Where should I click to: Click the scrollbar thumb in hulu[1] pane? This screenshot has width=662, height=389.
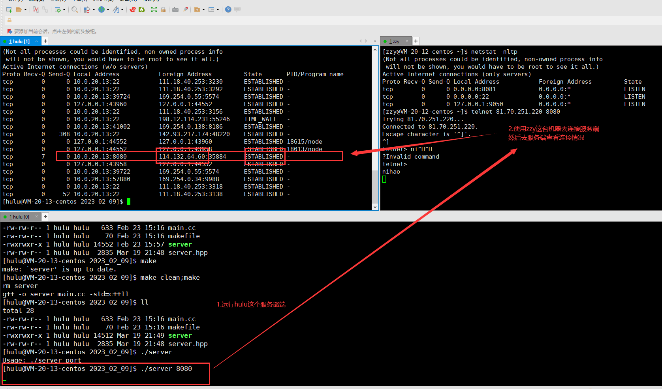click(x=375, y=187)
